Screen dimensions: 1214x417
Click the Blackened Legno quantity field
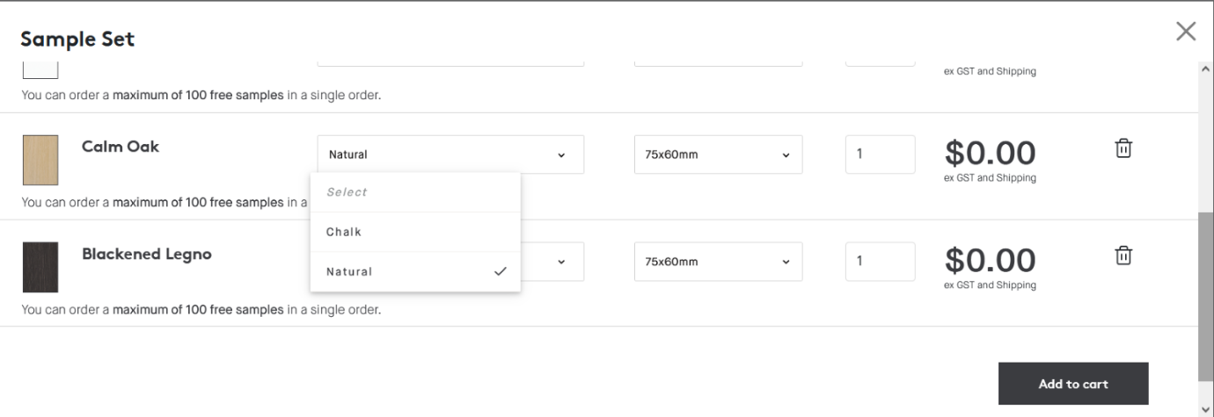pyautogui.click(x=880, y=262)
